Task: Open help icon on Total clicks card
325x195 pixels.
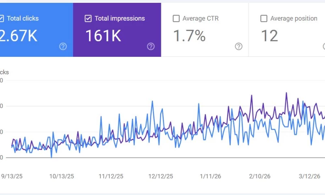Action: (x=63, y=46)
